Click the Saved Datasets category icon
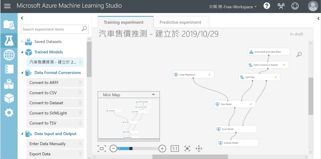 pos(28,41)
